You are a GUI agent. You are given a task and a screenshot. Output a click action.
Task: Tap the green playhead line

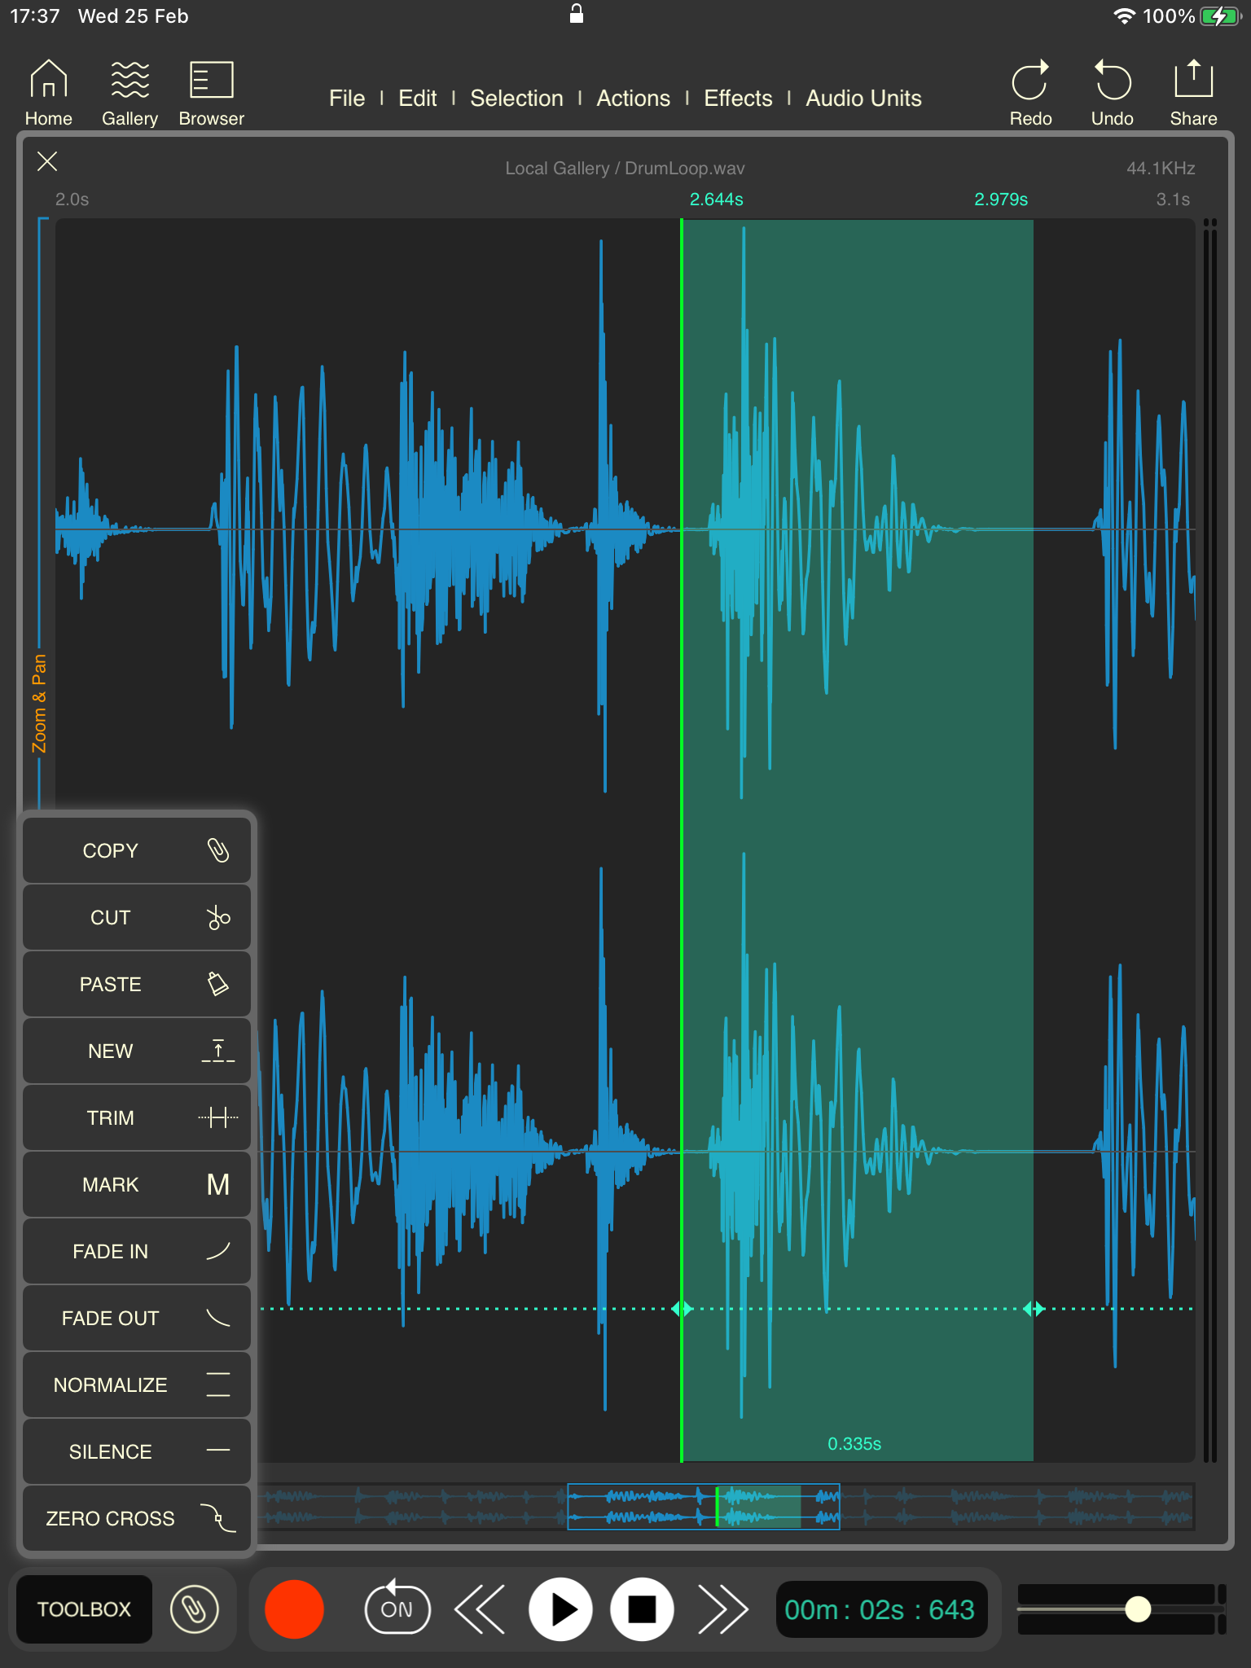[682, 840]
